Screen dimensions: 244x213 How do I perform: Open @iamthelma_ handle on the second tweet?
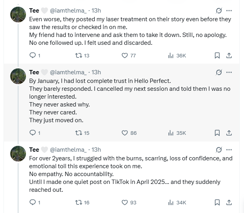pyautogui.click(x=68, y=72)
